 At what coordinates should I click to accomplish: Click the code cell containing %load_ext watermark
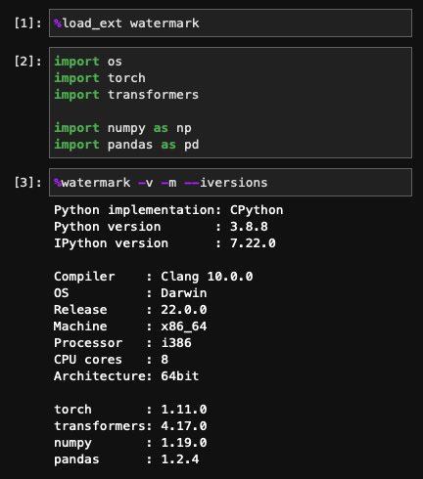pyautogui.click(x=230, y=23)
